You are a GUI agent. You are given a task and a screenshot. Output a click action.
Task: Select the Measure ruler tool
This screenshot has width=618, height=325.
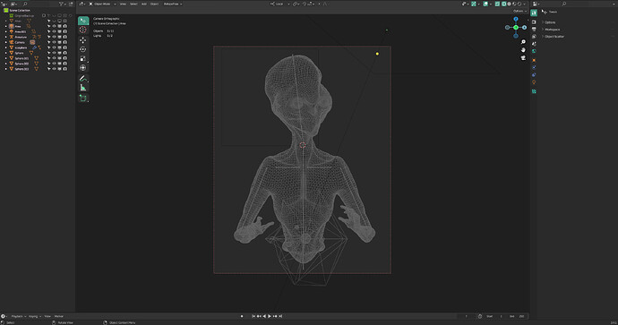point(82,88)
